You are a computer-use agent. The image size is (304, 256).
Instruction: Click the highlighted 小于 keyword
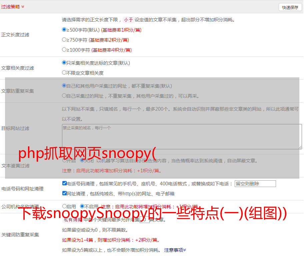(x=128, y=20)
